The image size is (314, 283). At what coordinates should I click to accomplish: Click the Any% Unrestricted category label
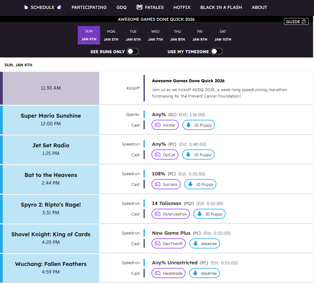175,263
